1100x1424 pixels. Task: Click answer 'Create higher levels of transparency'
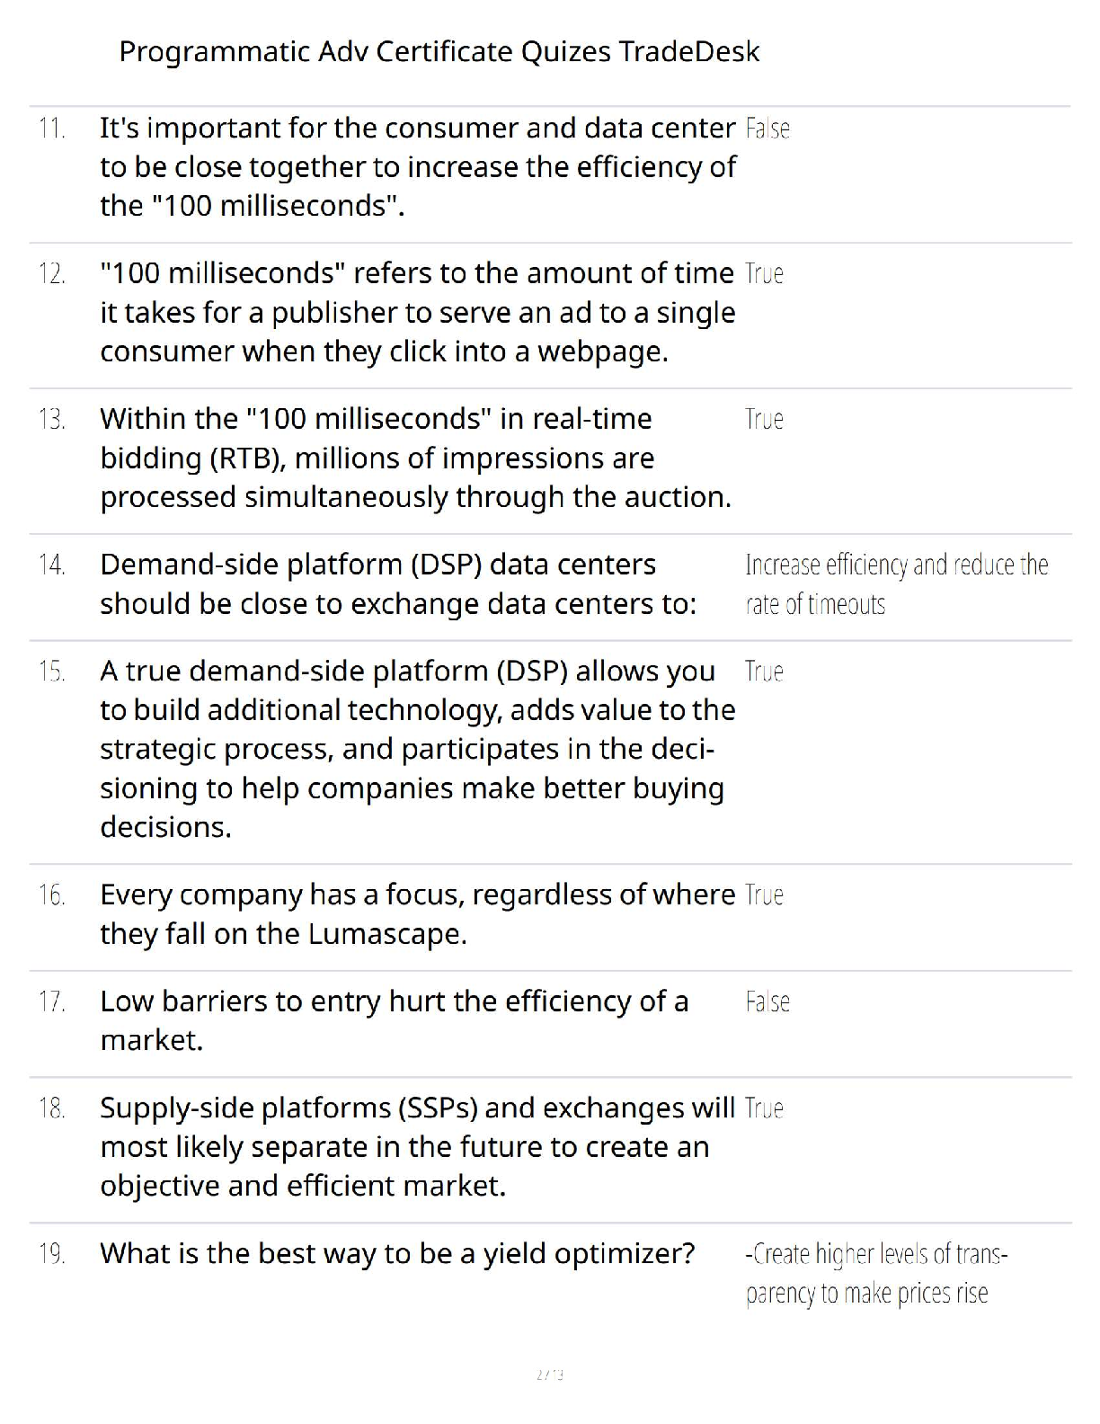[x=876, y=1273]
